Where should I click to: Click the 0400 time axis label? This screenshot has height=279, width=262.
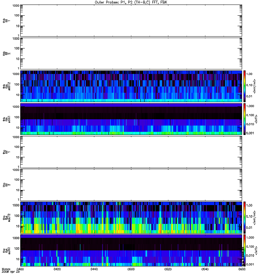pyautogui.click(x=20, y=269)
